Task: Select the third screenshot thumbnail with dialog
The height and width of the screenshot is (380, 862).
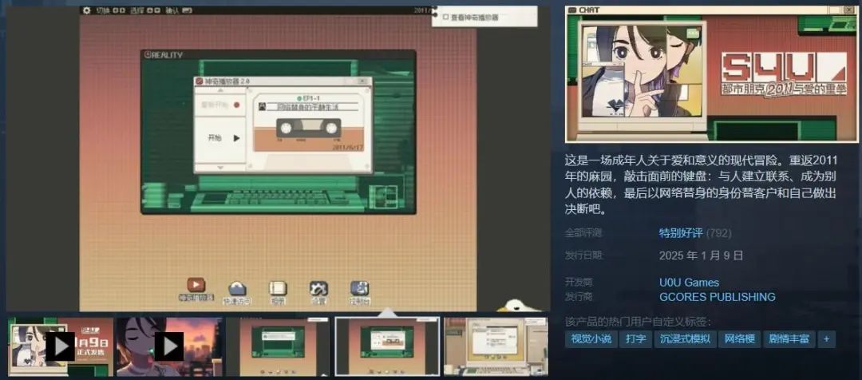Action: [279, 346]
